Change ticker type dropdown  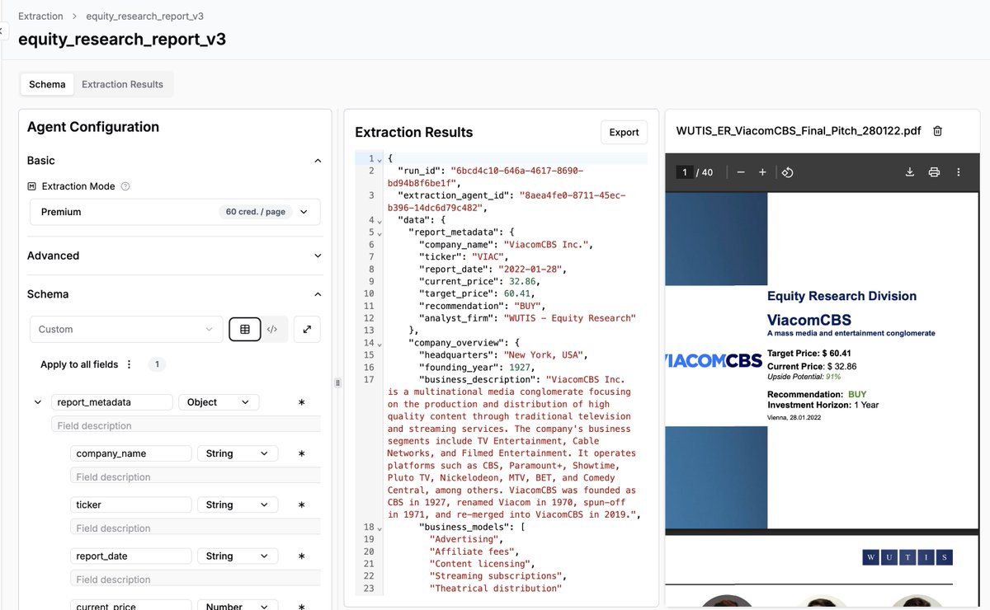[238, 504]
